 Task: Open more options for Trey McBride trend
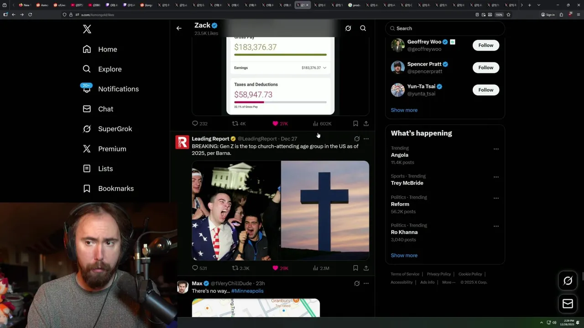pos(496,177)
